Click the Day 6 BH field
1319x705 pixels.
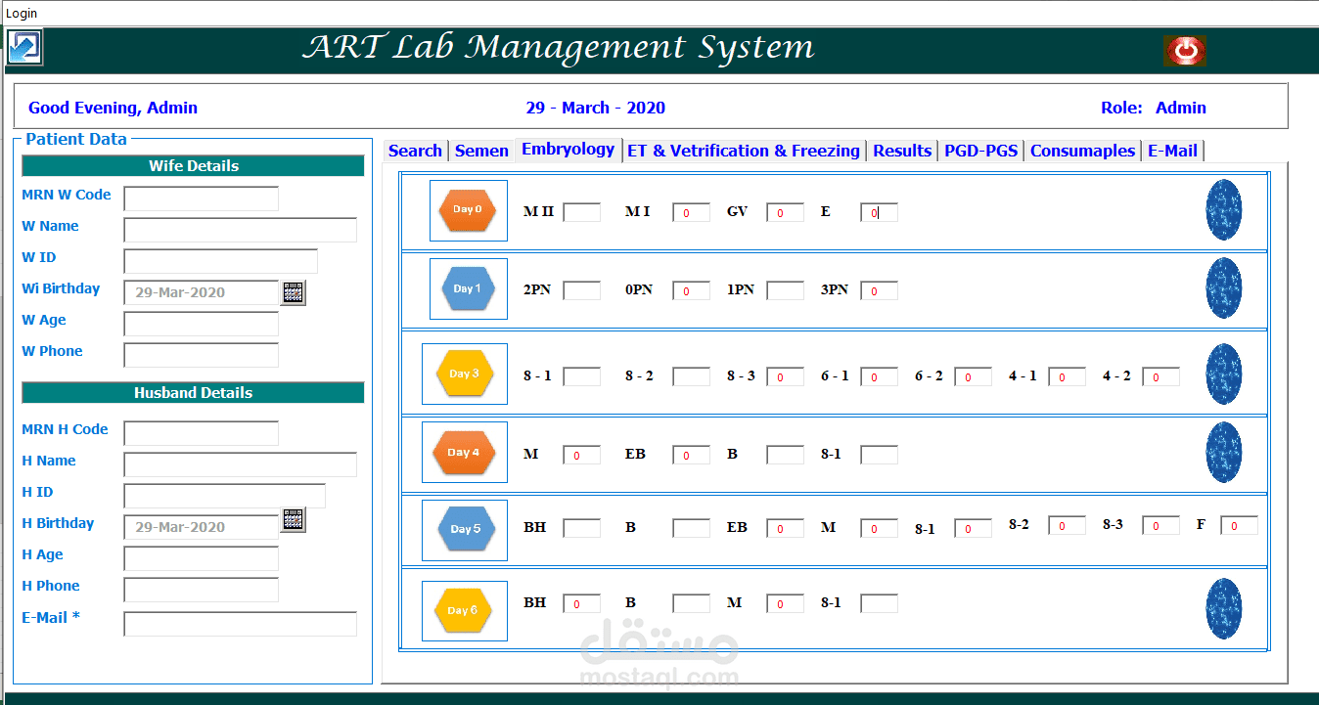[x=582, y=603]
